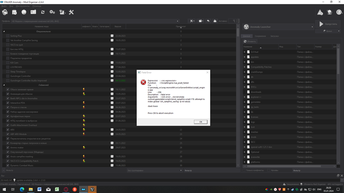Screen dimensions: 344x193
Task: Open Opera browser from taskbar
Action: coord(66,189)
